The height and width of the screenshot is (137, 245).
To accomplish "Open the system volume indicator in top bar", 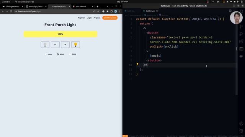I will [x=235, y=2].
